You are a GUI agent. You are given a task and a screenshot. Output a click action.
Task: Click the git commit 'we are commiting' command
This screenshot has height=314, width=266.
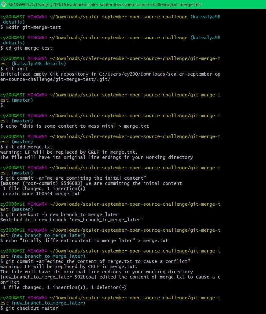click(73, 178)
